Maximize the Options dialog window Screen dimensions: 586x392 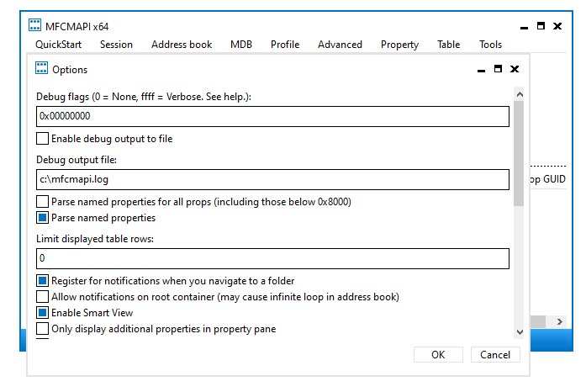[498, 69]
